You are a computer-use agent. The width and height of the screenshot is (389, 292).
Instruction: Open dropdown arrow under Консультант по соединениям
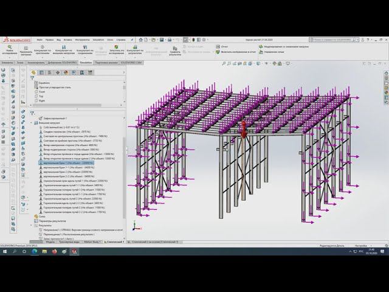point(85,57)
